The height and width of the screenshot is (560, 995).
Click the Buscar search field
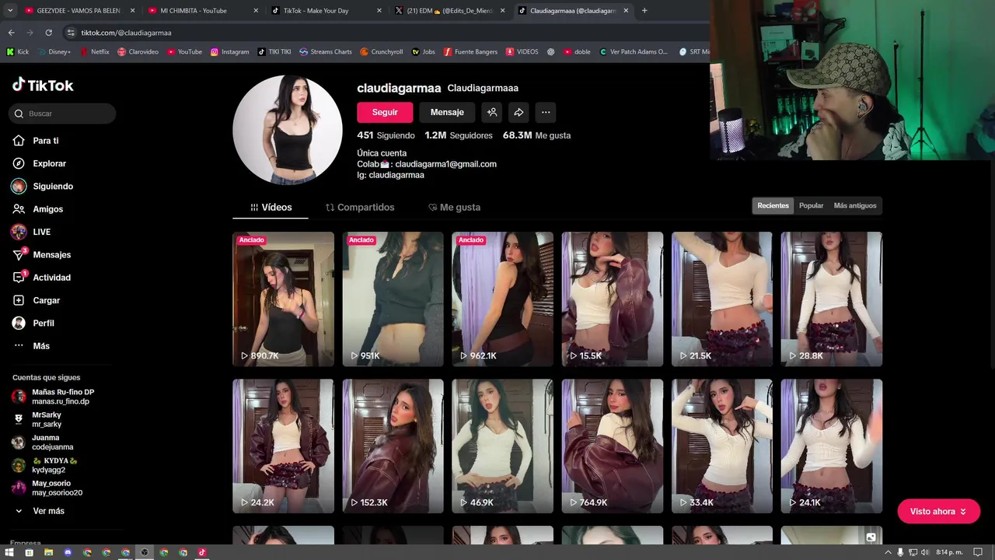(x=62, y=114)
